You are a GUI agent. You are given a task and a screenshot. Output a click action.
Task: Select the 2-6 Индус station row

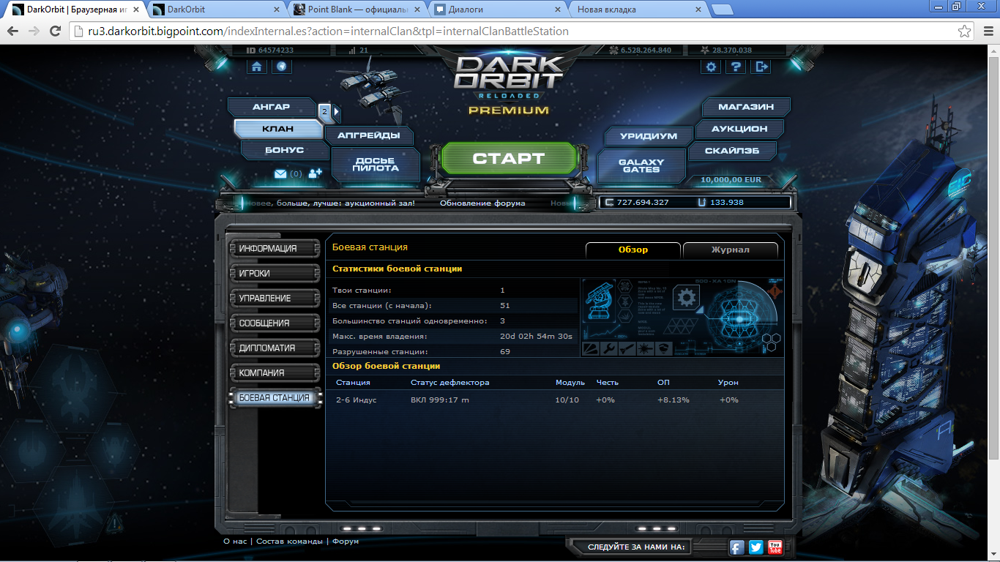(x=554, y=400)
